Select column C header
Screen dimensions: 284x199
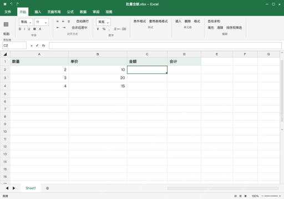(x=147, y=54)
